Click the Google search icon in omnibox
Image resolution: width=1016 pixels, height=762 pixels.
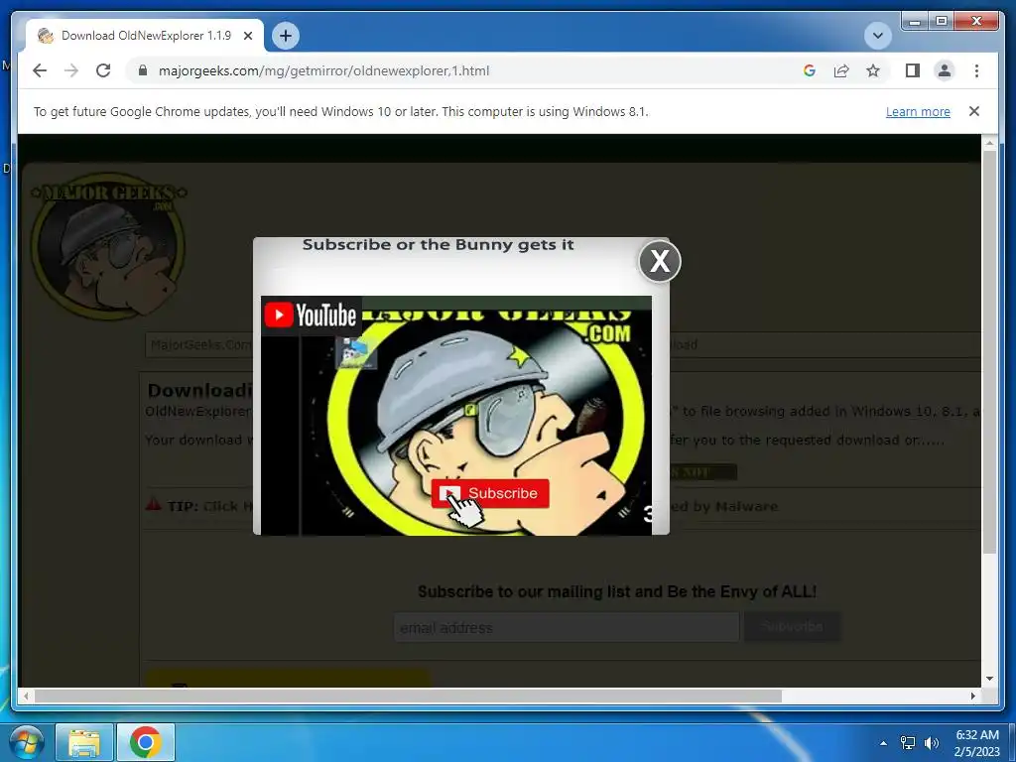coord(810,70)
